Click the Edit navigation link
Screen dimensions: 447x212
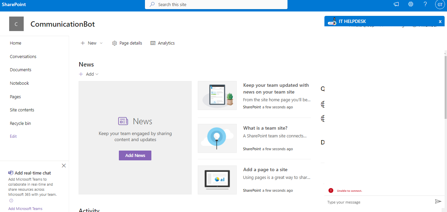[x=13, y=136]
